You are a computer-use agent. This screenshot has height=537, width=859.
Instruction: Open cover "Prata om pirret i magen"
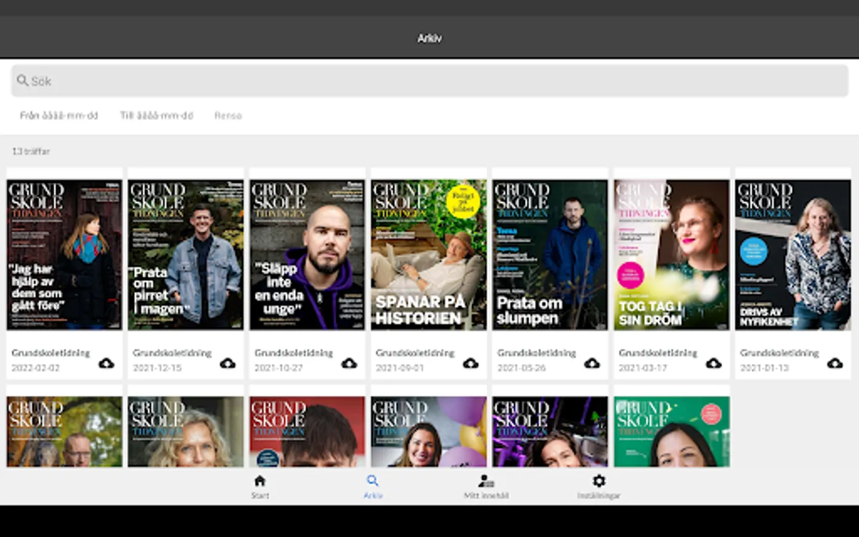[186, 255]
